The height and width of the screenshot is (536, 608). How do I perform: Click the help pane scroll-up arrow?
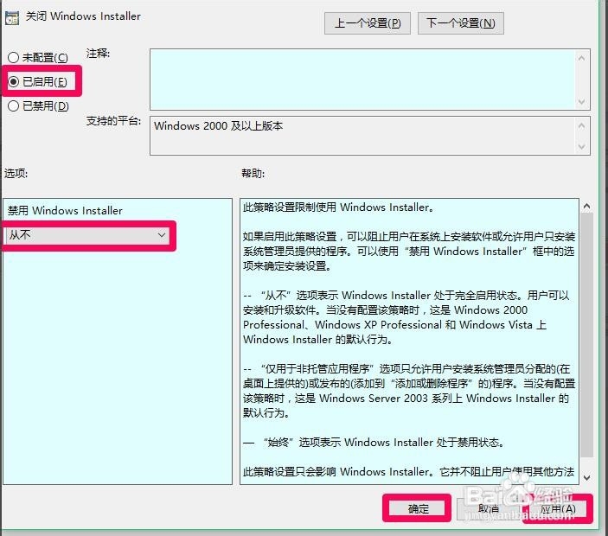point(587,206)
